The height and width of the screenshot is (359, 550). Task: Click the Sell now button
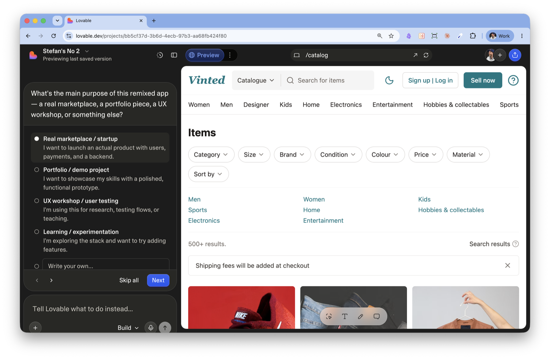[483, 80]
